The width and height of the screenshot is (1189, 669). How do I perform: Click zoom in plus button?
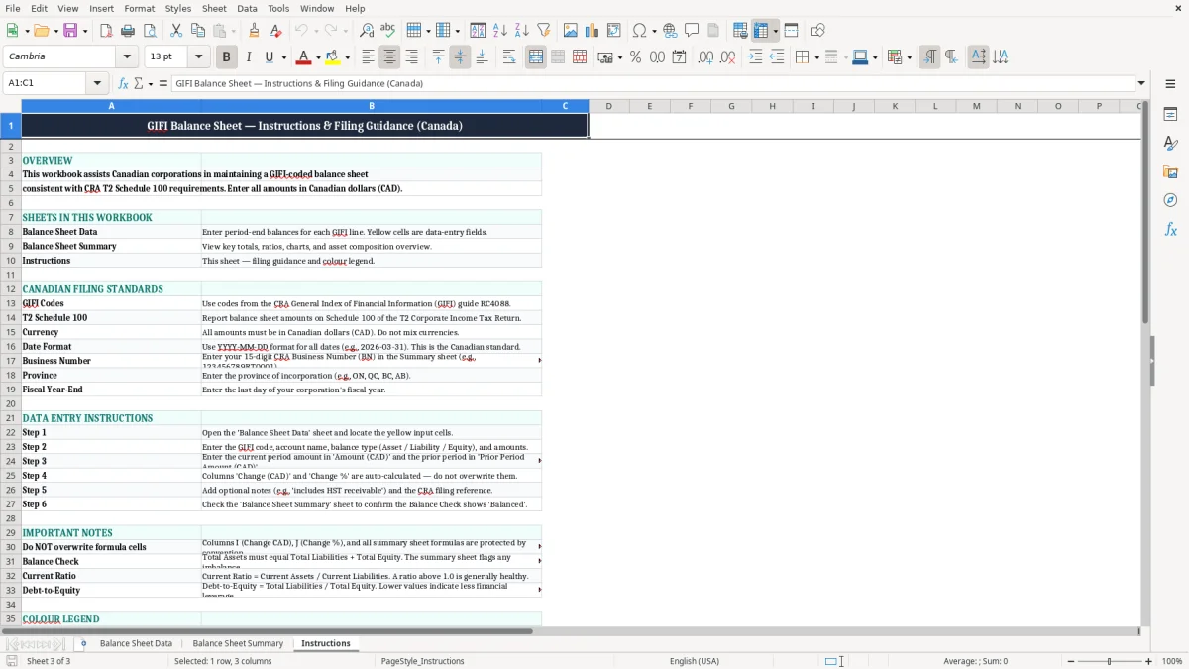click(x=1148, y=661)
